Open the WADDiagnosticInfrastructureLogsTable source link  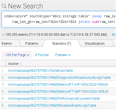pos(59,78)
